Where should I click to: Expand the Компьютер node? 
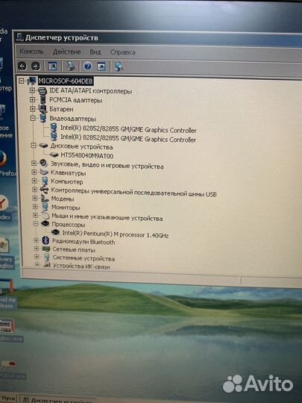34,181
